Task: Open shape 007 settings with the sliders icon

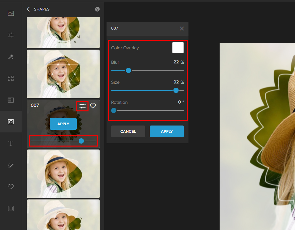Action: click(82, 106)
